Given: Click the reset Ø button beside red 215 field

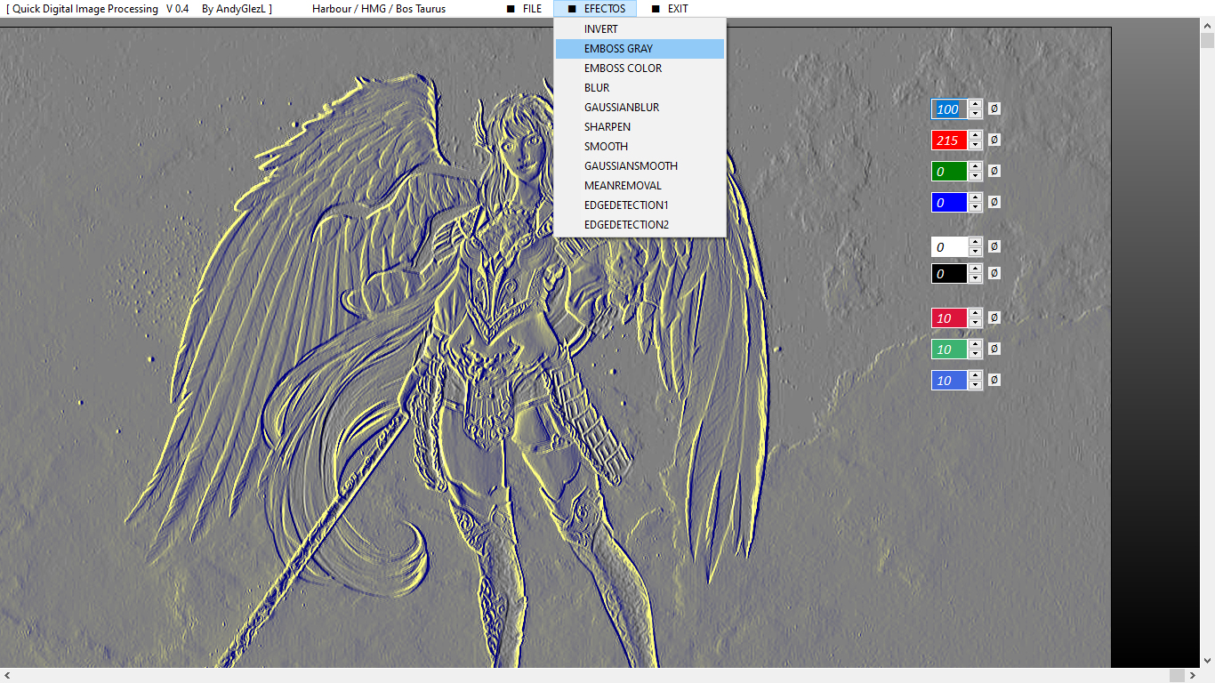Looking at the screenshot, I should point(994,140).
